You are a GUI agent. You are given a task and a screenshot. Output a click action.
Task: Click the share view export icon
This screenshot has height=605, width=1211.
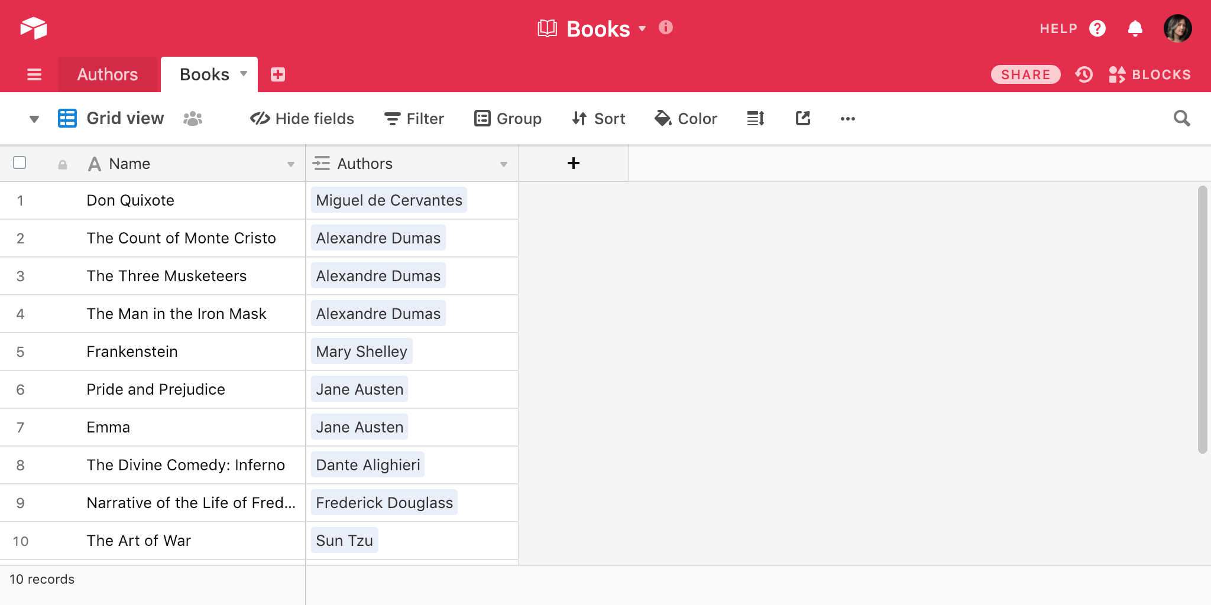pos(803,118)
